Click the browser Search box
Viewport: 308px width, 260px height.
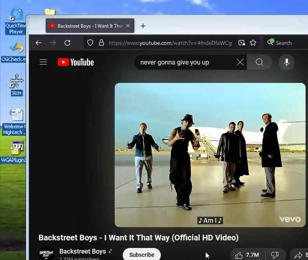(x=285, y=43)
